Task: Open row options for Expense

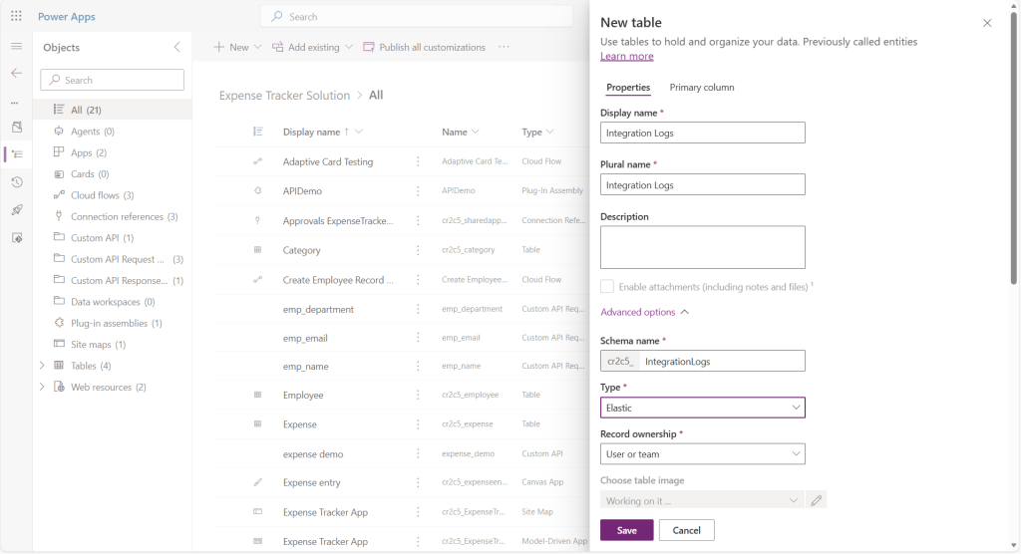Action: point(418,423)
